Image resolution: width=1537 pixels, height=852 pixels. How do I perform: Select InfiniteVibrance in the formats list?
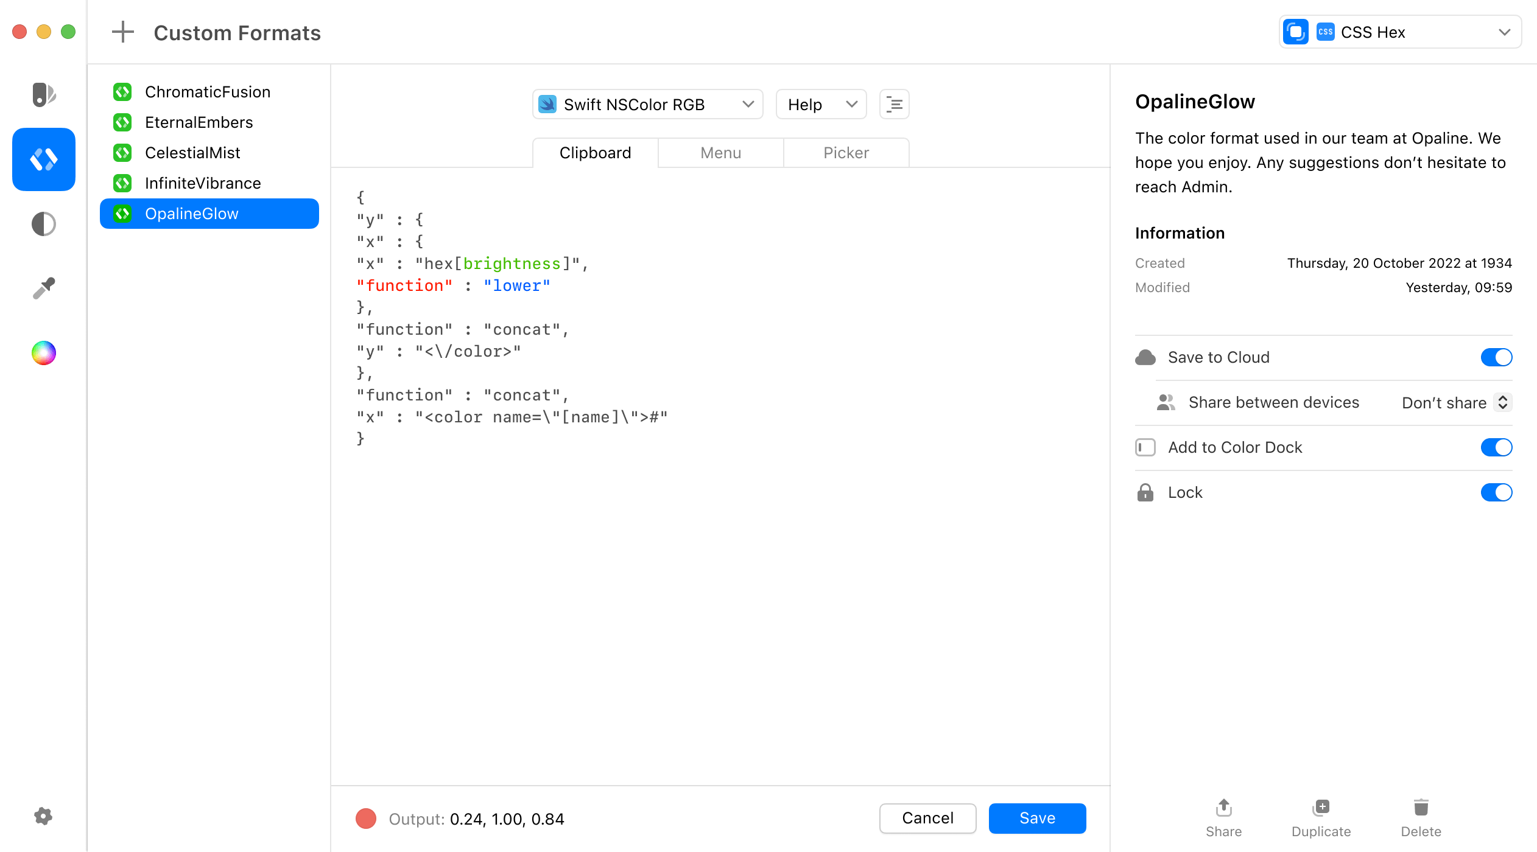coord(209,183)
